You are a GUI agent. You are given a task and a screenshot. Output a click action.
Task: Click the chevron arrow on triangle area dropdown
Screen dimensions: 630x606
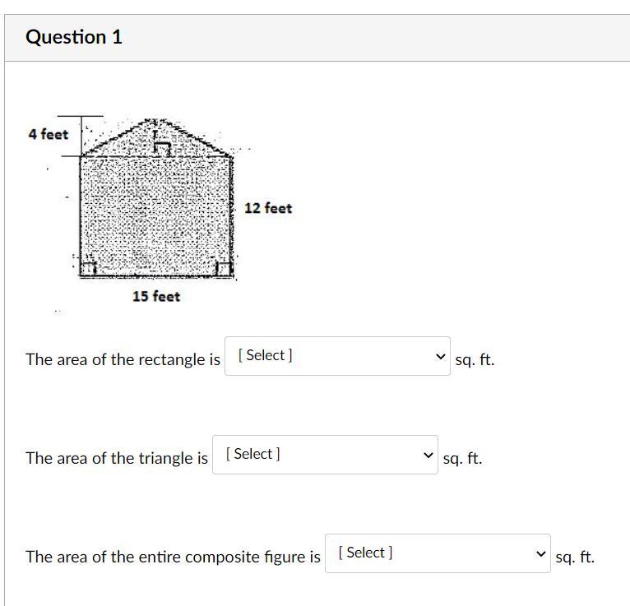coord(428,455)
